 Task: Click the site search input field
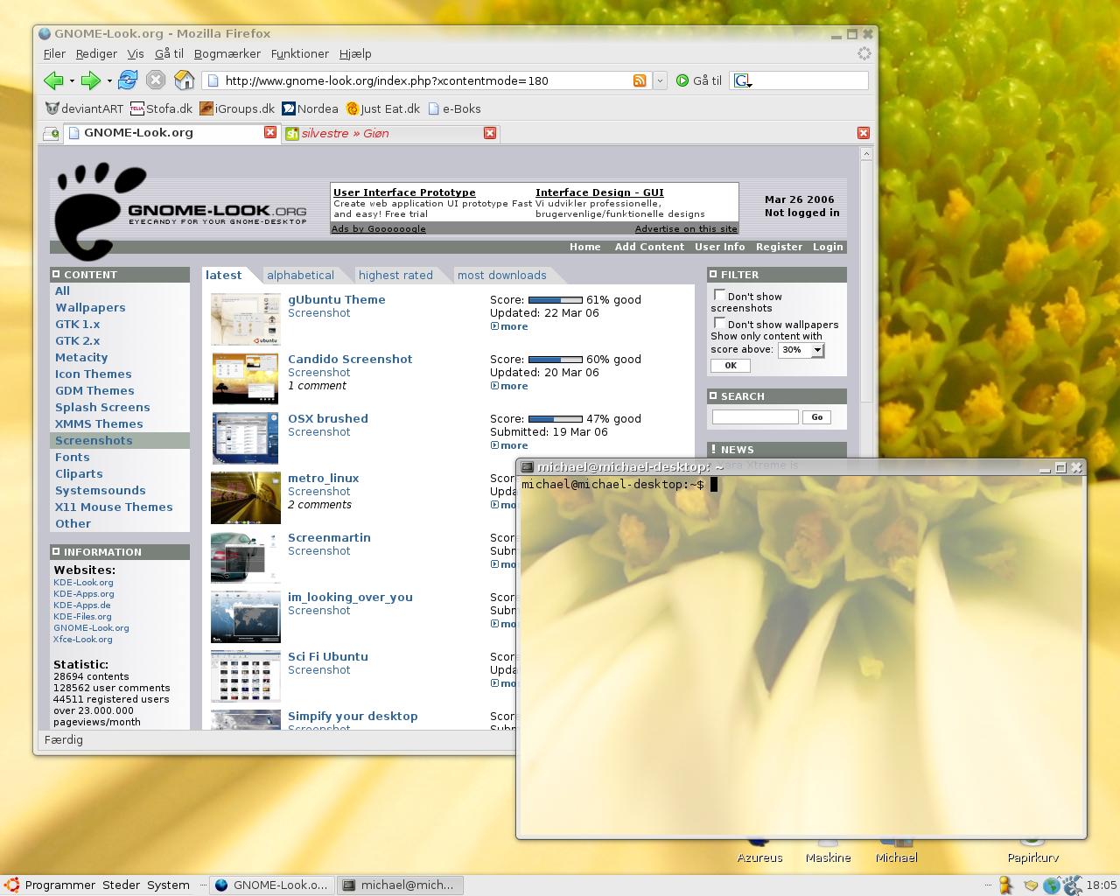tap(755, 417)
